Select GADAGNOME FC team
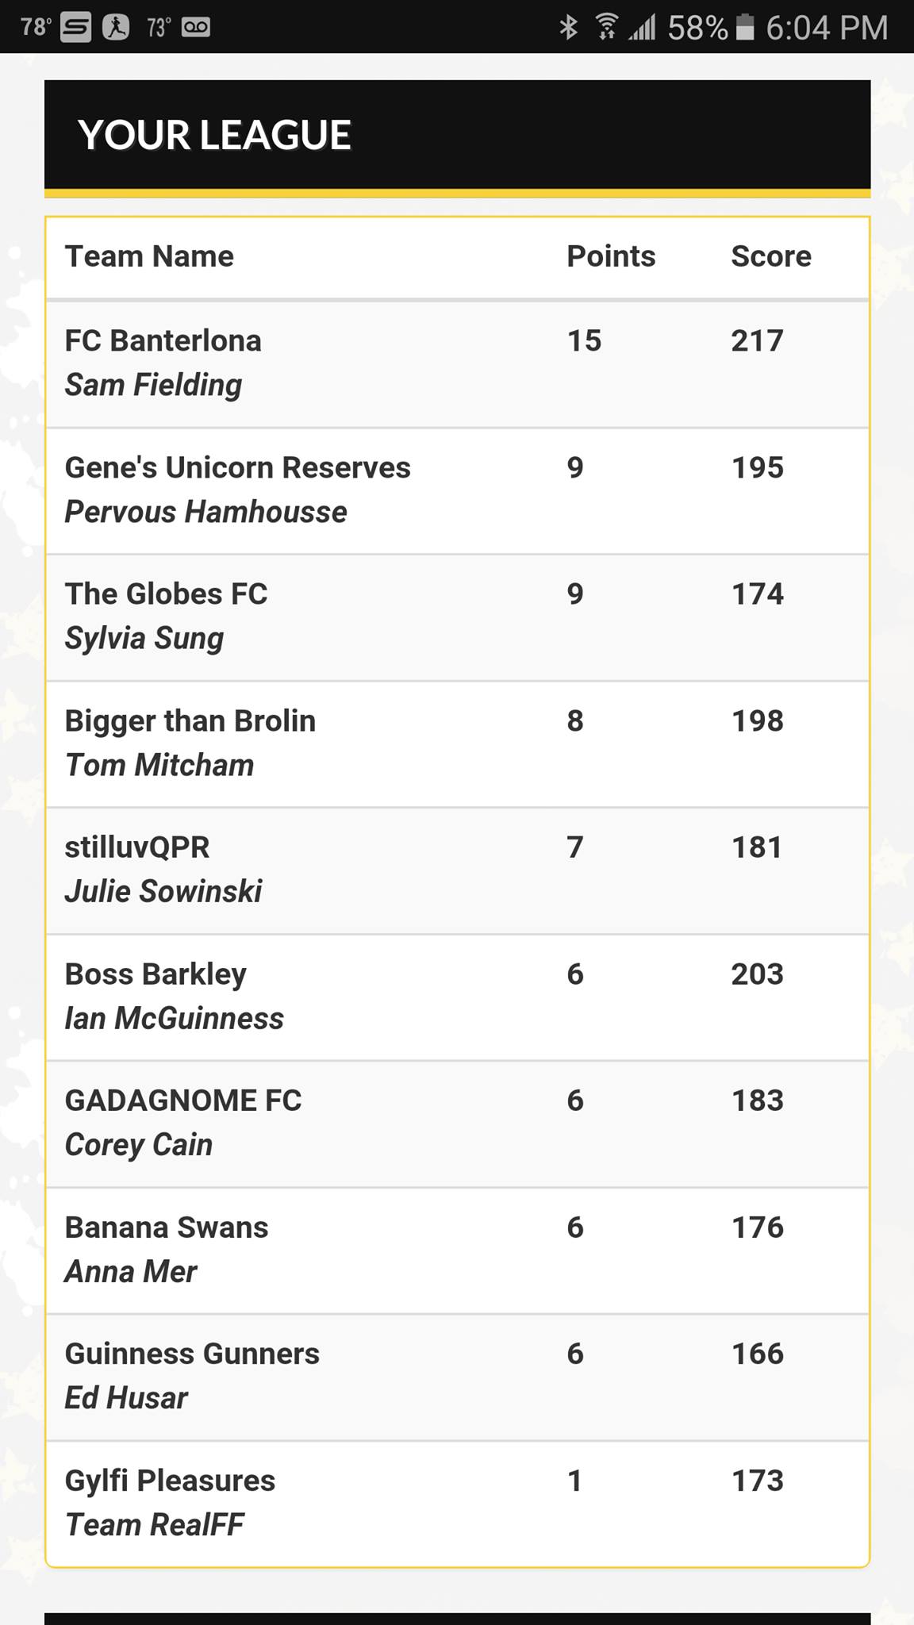This screenshot has height=1625, width=914. point(458,1124)
